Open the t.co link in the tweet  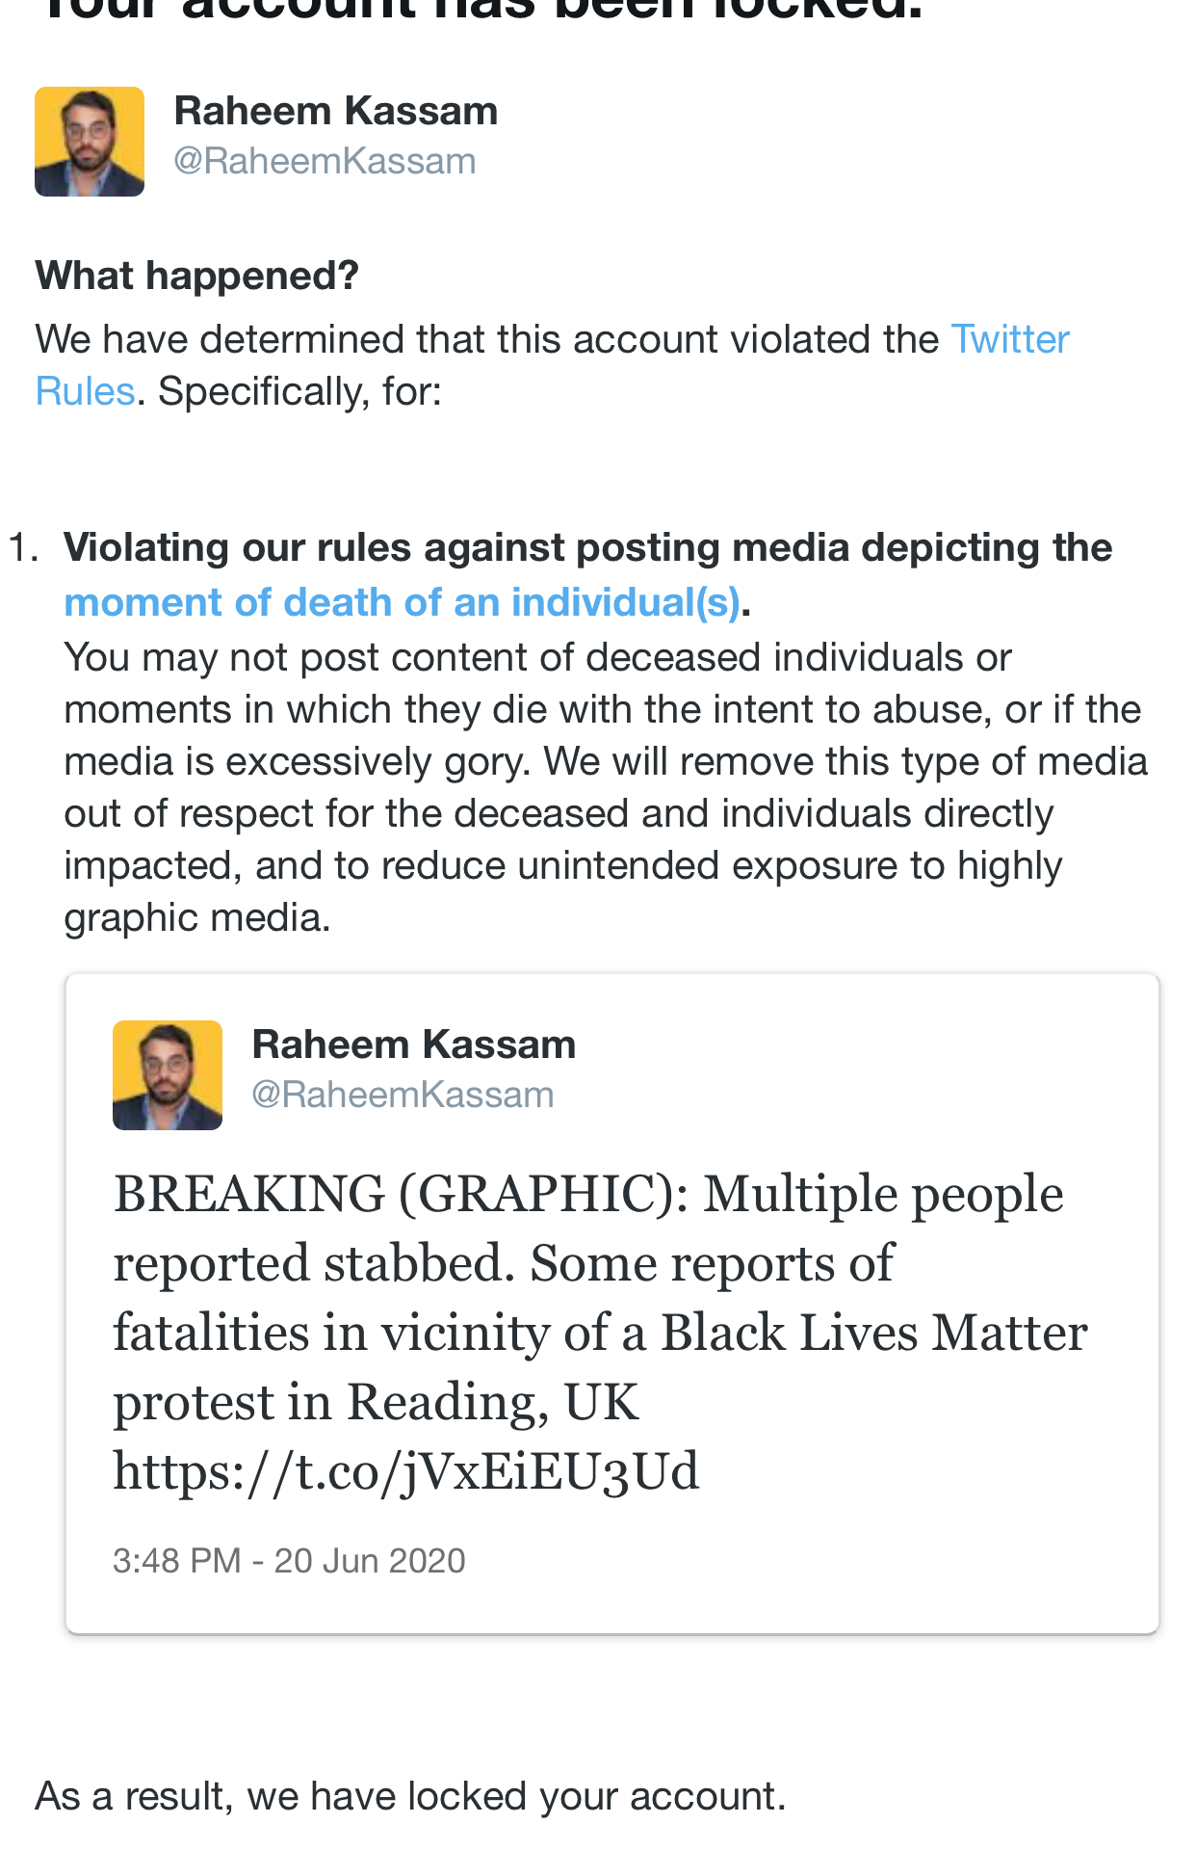pos(405,1471)
